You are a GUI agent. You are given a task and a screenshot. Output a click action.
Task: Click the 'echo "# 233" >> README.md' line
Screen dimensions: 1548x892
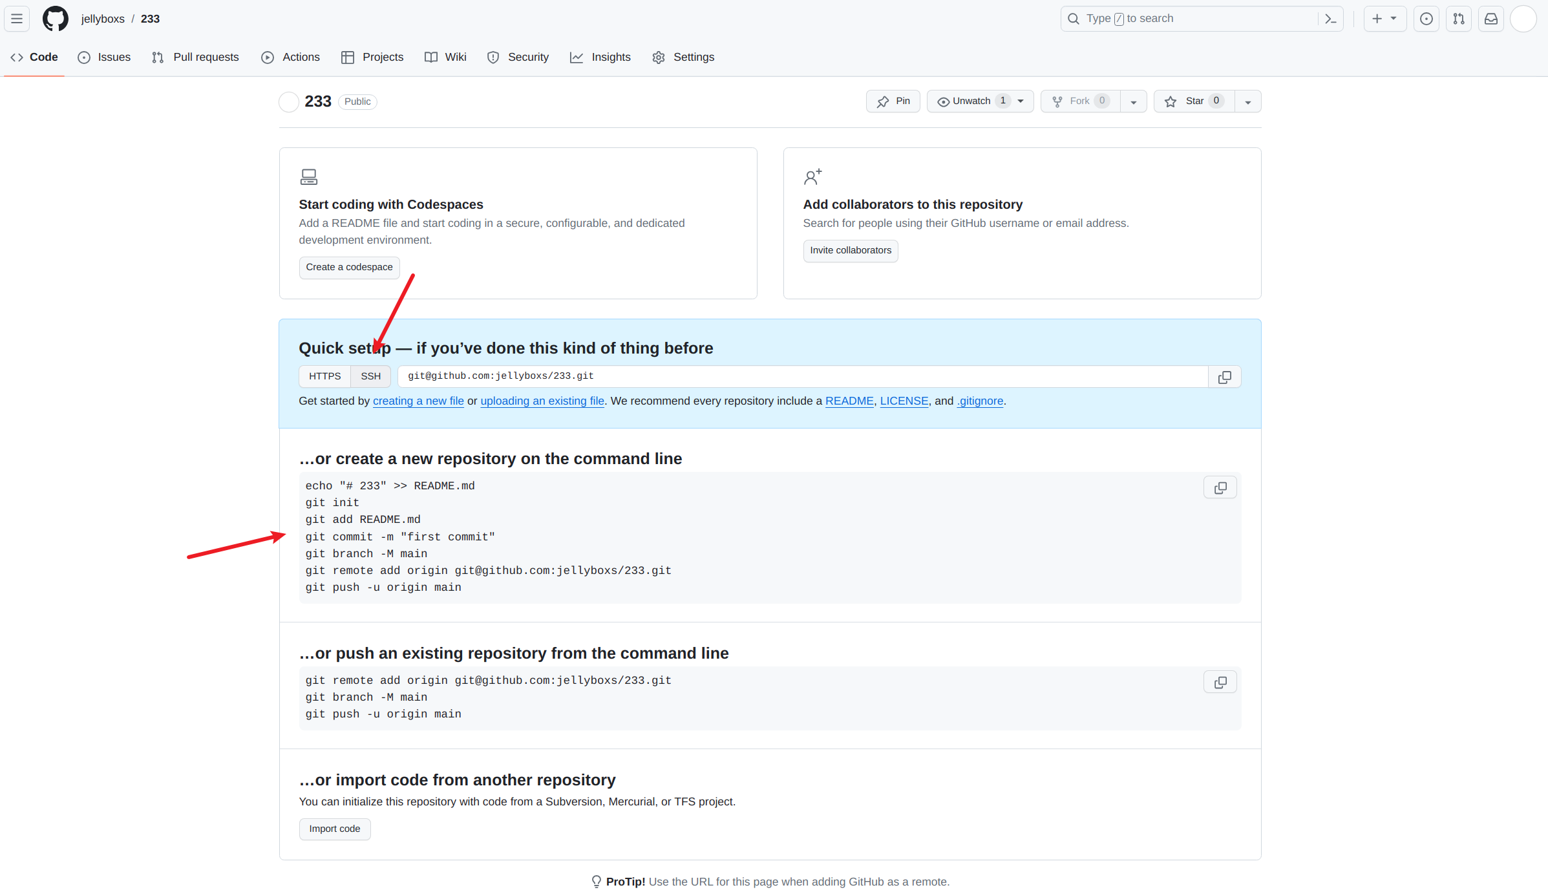pos(390,486)
